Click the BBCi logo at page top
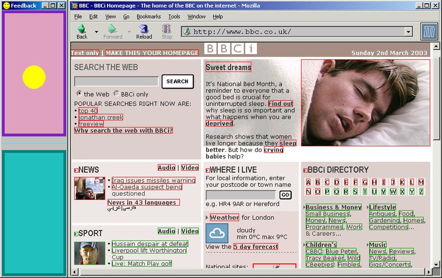Viewport: 442px width, 278px height. 230,48
